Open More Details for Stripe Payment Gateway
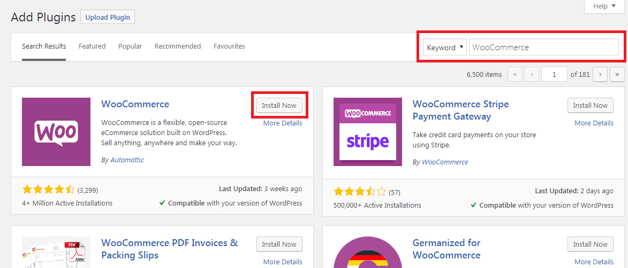 tap(594, 123)
